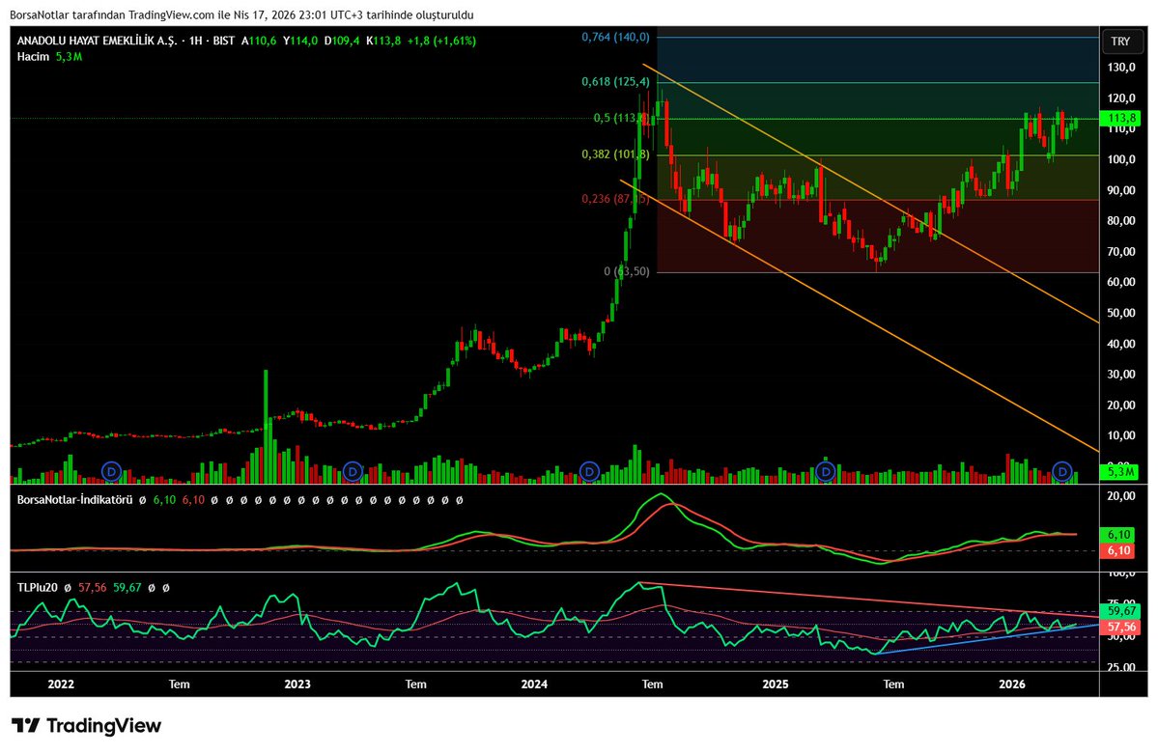The image size is (1158, 754).
Task: Select the ANADOLU HAYAT EMEKLİLİK A.Ş. symbol title
Action: tap(97, 41)
